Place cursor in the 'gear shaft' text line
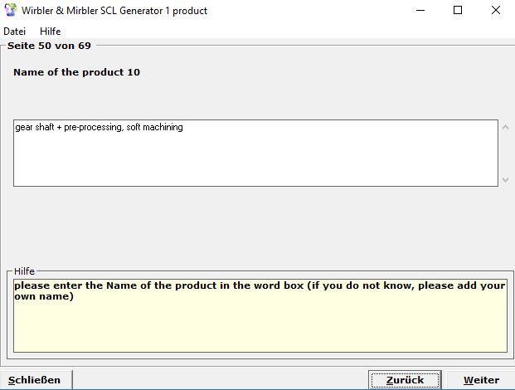The image size is (515, 390). click(x=100, y=128)
